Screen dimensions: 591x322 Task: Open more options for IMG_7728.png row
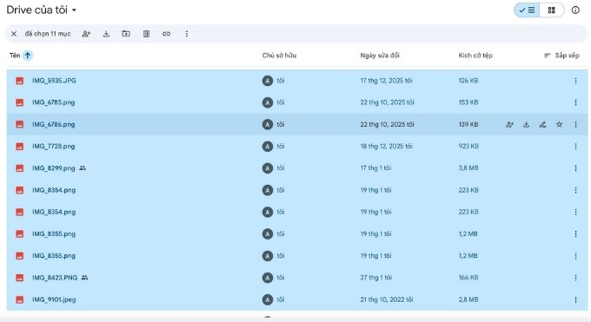(575, 146)
